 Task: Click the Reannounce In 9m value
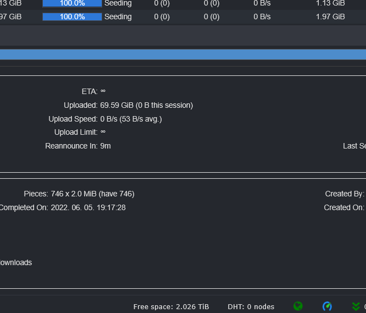click(x=105, y=146)
